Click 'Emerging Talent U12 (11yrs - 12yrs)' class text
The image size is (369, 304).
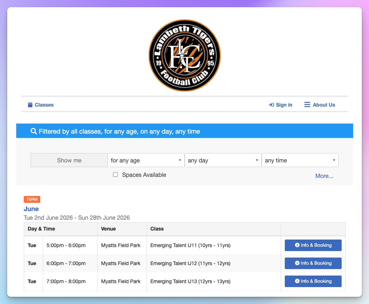[190, 263]
